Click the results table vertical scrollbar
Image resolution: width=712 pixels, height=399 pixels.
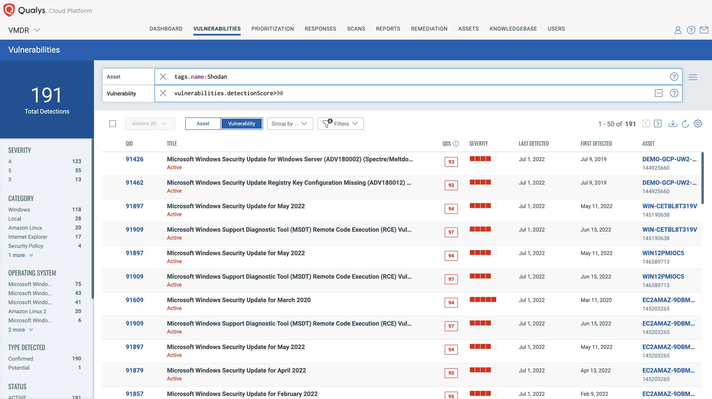[703, 178]
